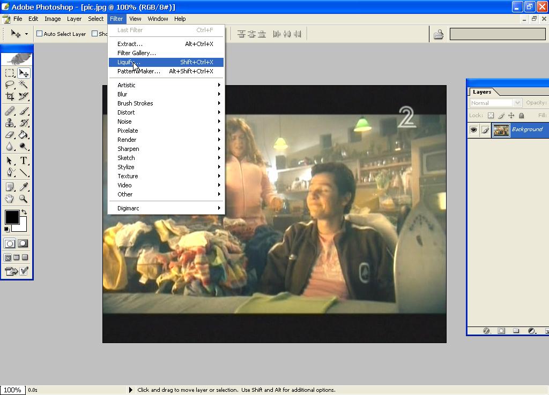Screen dimensions: 549x395
Task: Pick the Lasso tool
Action: (x=10, y=85)
